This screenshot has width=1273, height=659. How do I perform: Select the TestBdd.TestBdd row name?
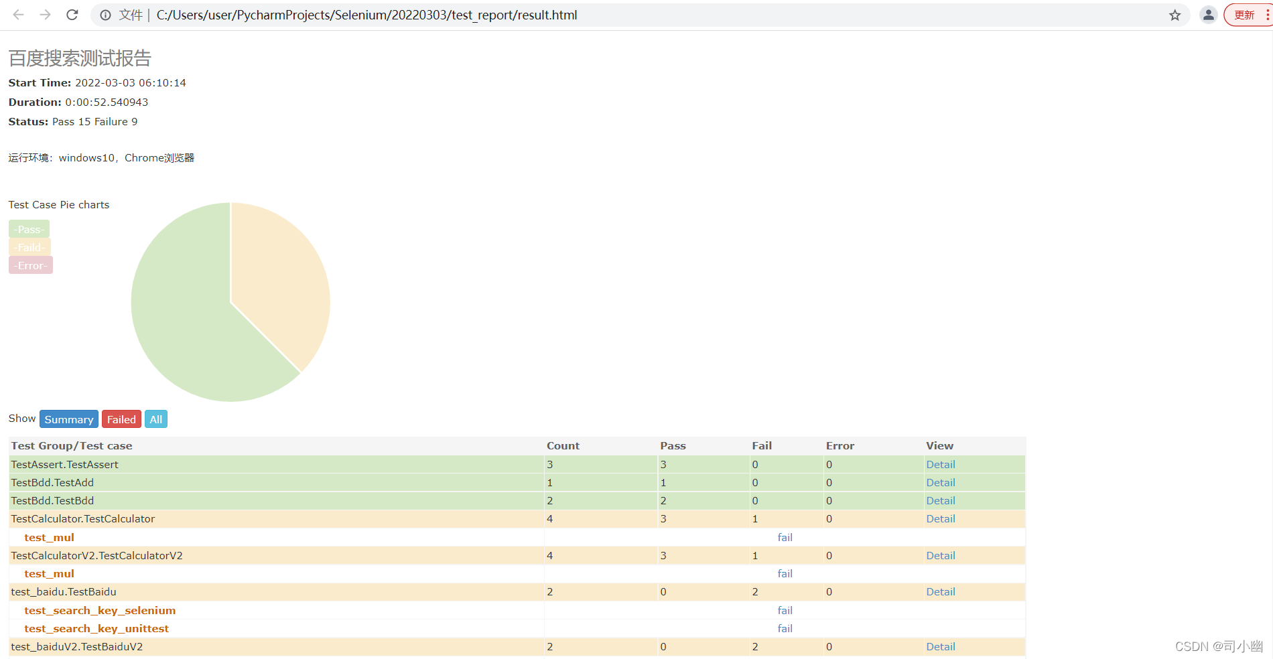coord(52,501)
